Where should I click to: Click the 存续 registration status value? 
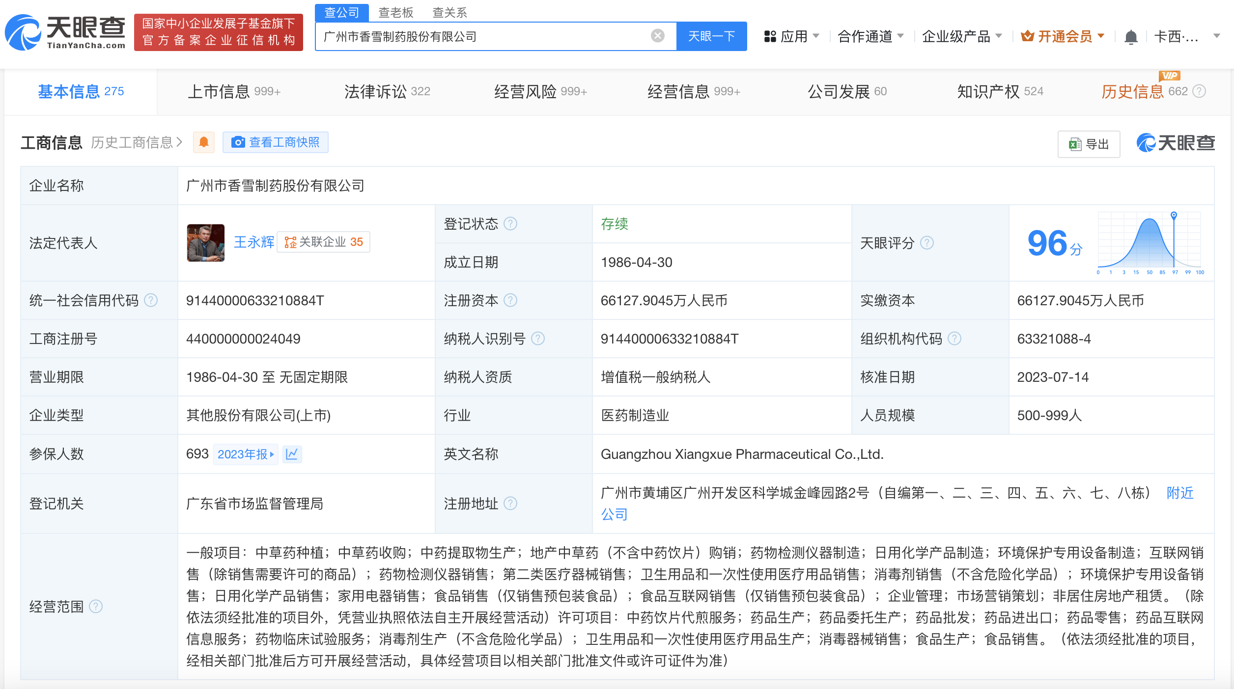point(615,224)
